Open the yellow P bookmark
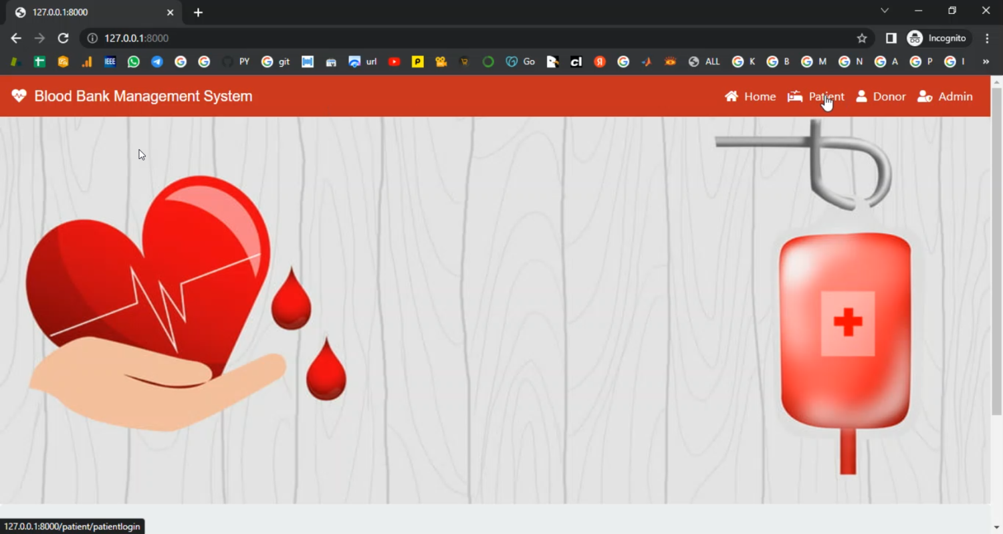Viewport: 1003px width, 534px height. (x=417, y=61)
